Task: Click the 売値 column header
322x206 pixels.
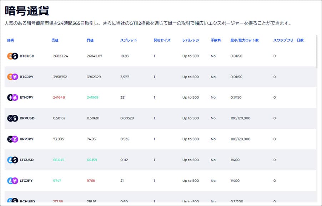Action: coord(55,40)
